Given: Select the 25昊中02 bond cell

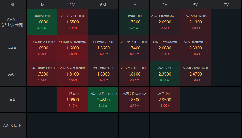Looking at the screenshot, I should [165, 100].
